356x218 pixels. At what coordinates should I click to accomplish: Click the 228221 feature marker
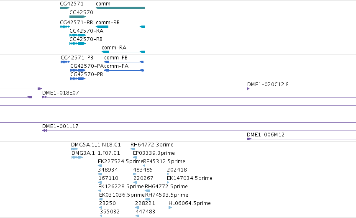pyautogui.click(x=137, y=208)
